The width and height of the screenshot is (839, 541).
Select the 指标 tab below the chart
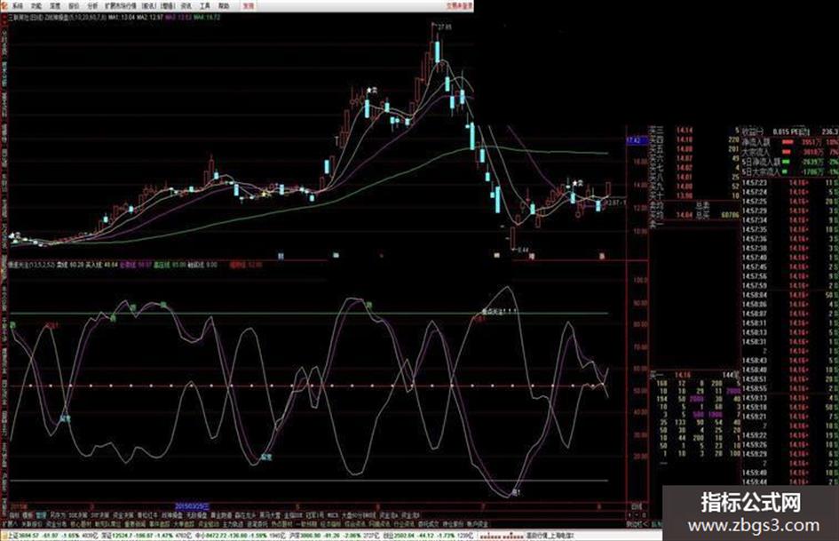tap(14, 514)
